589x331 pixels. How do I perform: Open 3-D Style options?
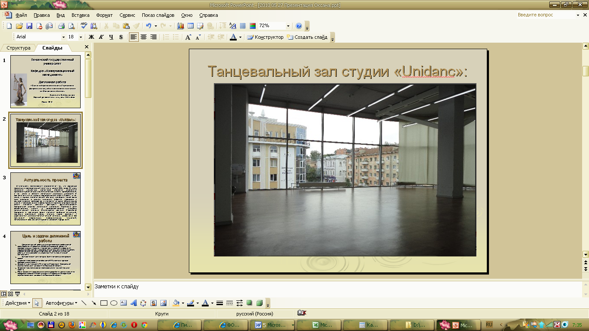tap(260, 303)
